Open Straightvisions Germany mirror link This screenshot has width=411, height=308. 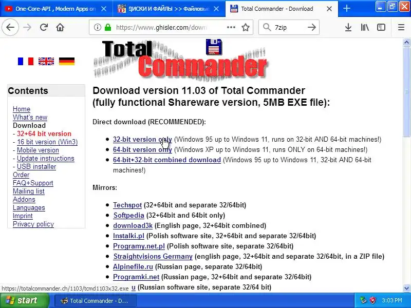153,256
